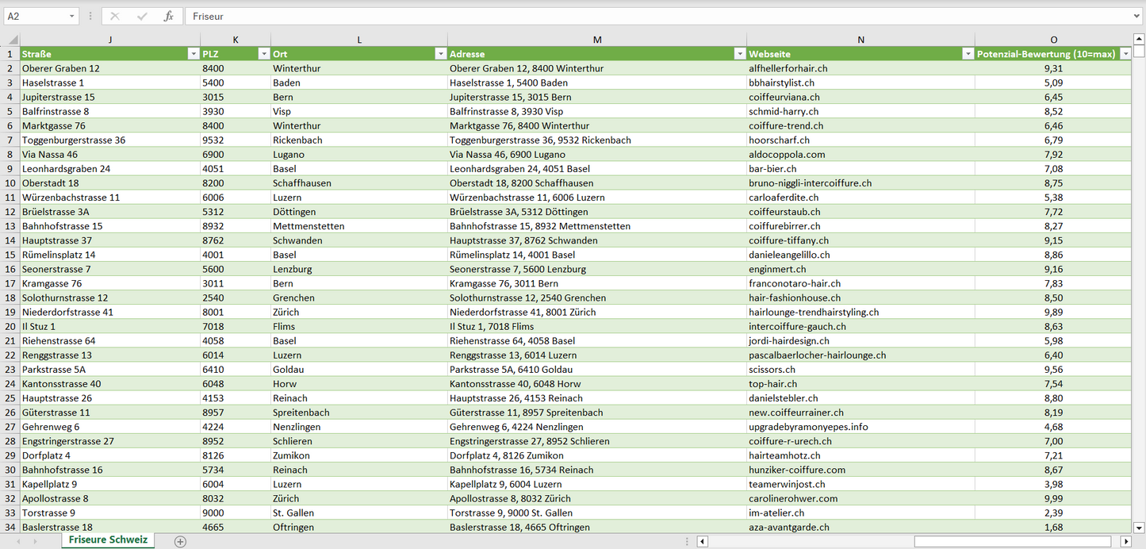This screenshot has width=1146, height=549.
Task: Expand the Ort column filter dropdown
Action: click(440, 54)
